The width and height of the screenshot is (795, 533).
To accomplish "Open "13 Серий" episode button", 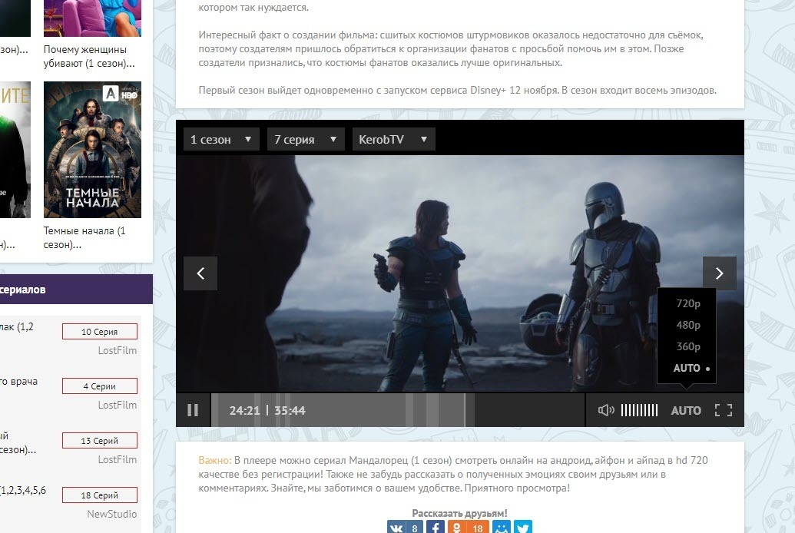I will pyautogui.click(x=99, y=441).
